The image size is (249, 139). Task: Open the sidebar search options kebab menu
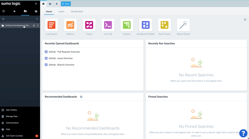coord(37,19)
